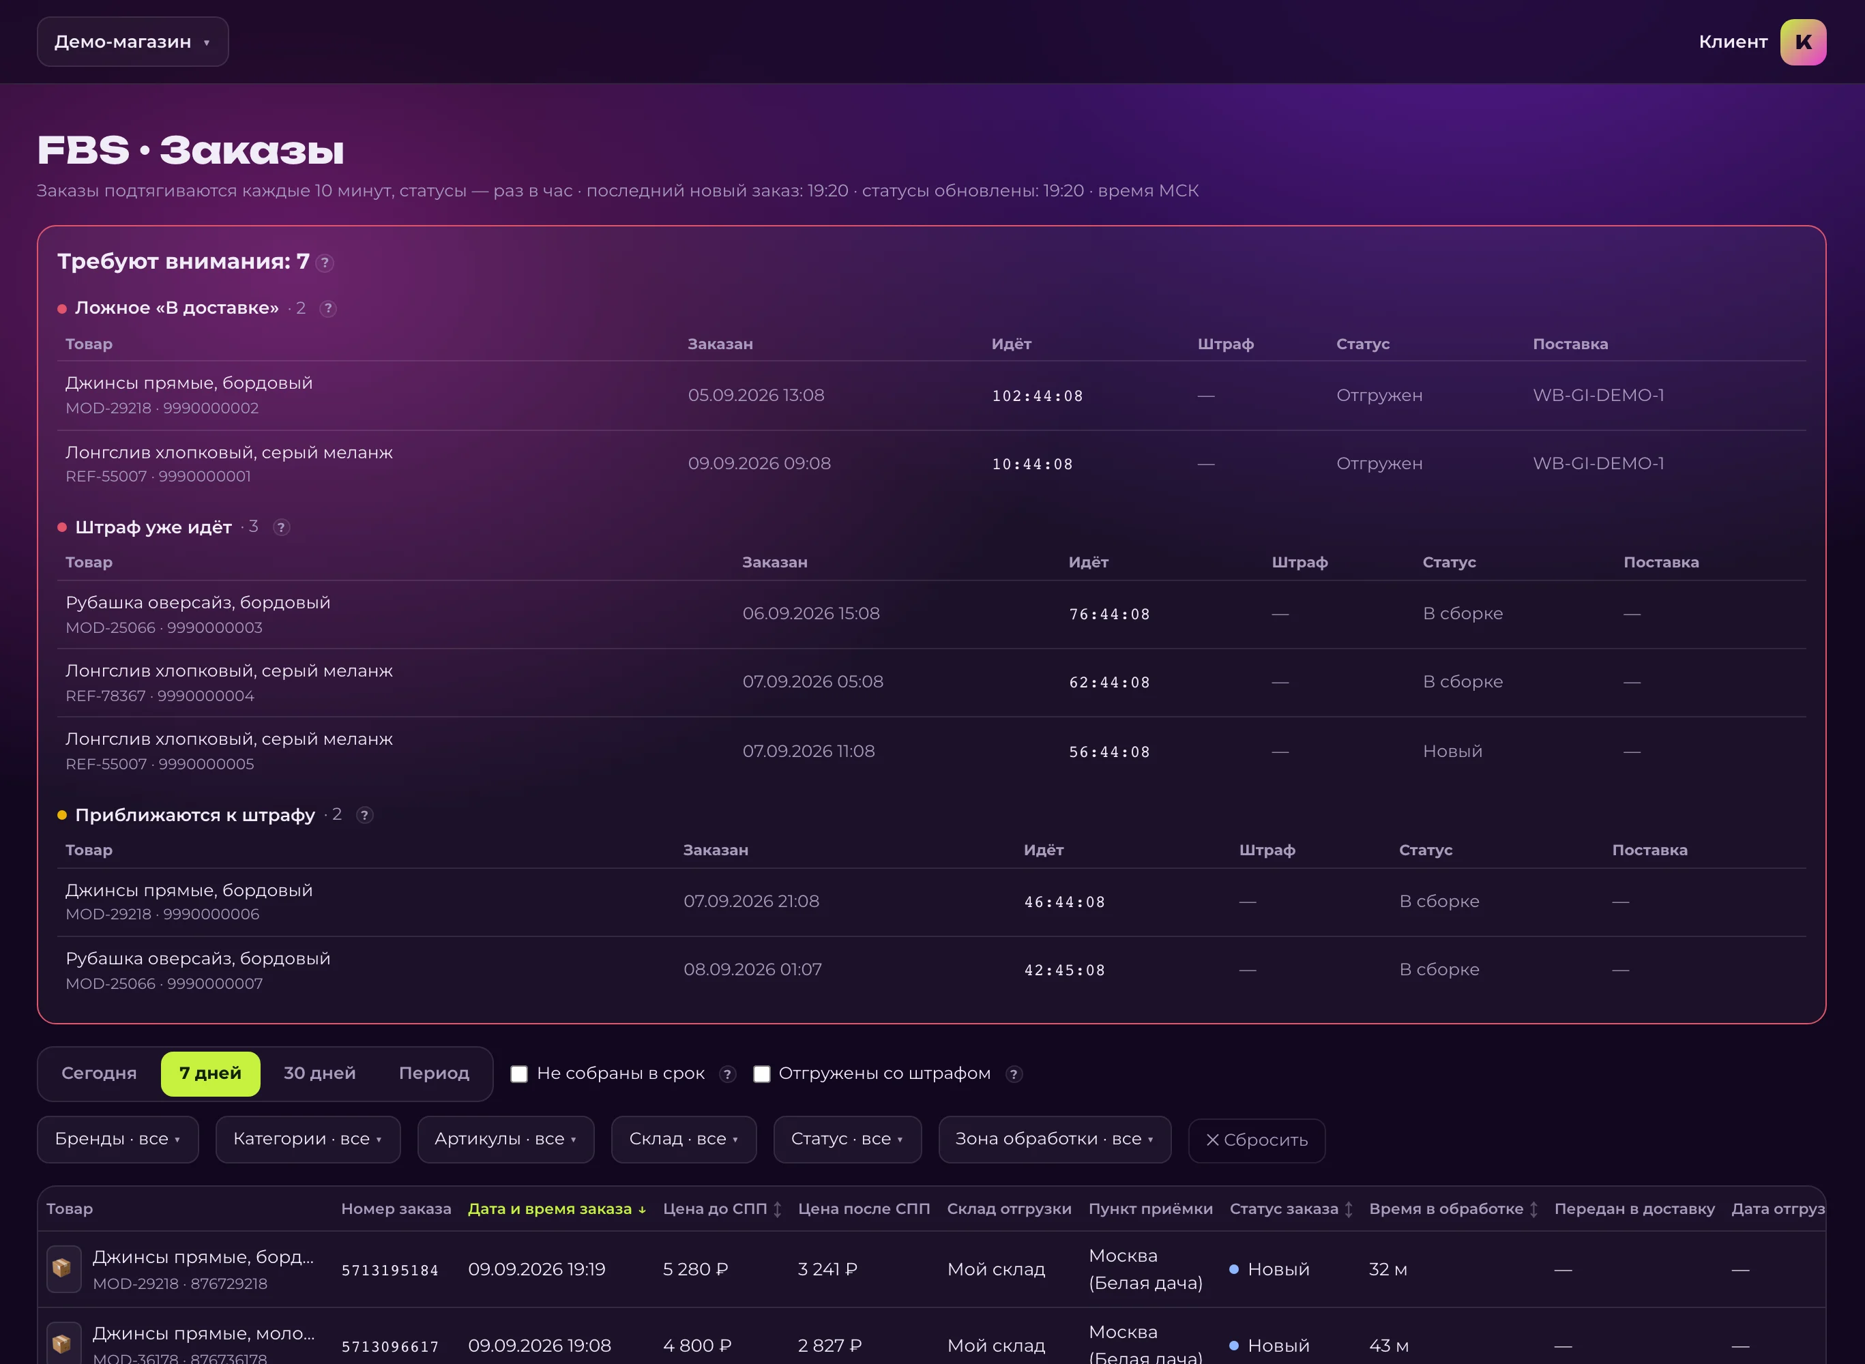Click help icon beside 'Ложное «В доставке»'
This screenshot has height=1364, width=1865.
click(328, 309)
